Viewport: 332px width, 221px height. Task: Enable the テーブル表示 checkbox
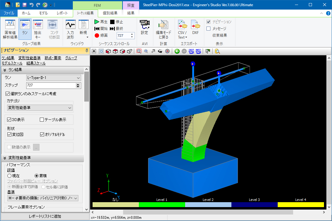42,119
